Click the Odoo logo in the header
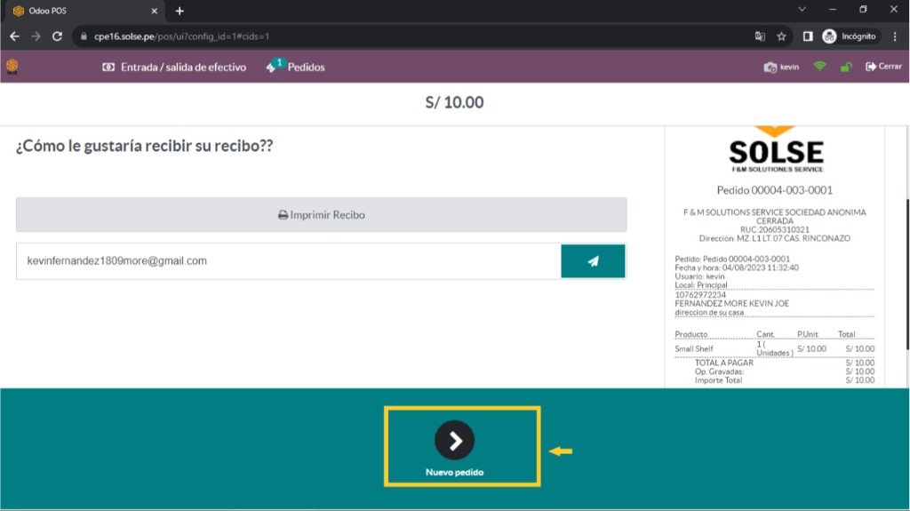The height and width of the screenshot is (511, 910). (x=12, y=67)
